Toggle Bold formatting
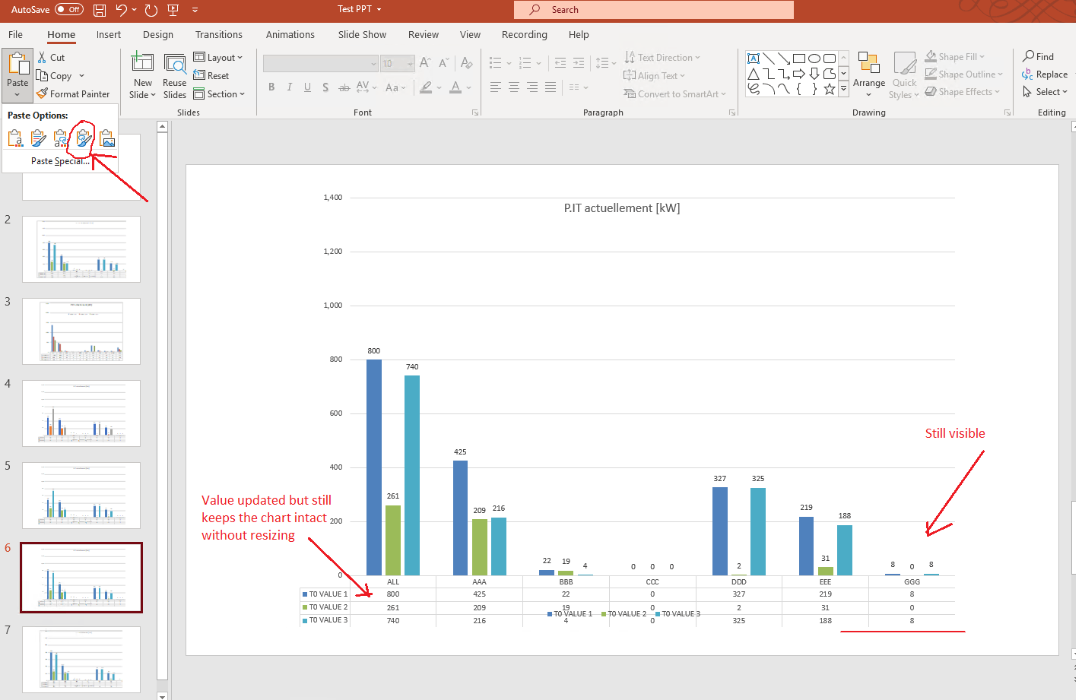1082x700 pixels. click(x=271, y=87)
